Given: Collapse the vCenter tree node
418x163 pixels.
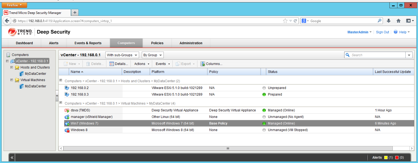Looking at the screenshot, I should point(7,61).
